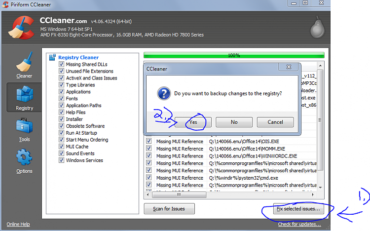Toggle Obsolete Software checkbox
370x231 pixels.
tap(61, 126)
